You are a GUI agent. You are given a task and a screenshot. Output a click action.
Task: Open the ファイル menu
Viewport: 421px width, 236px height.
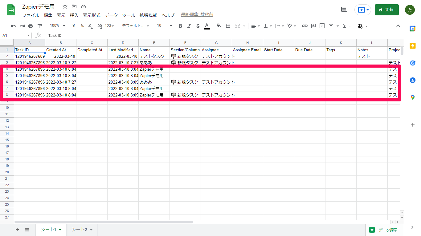point(31,15)
